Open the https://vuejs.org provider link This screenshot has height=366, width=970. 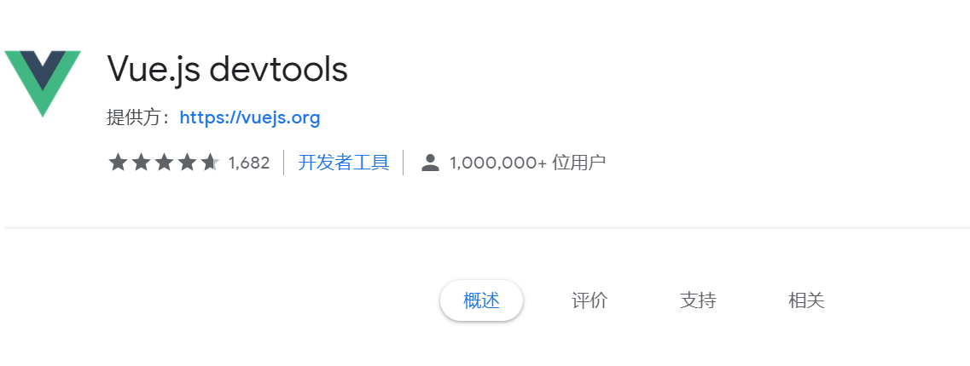[250, 117]
